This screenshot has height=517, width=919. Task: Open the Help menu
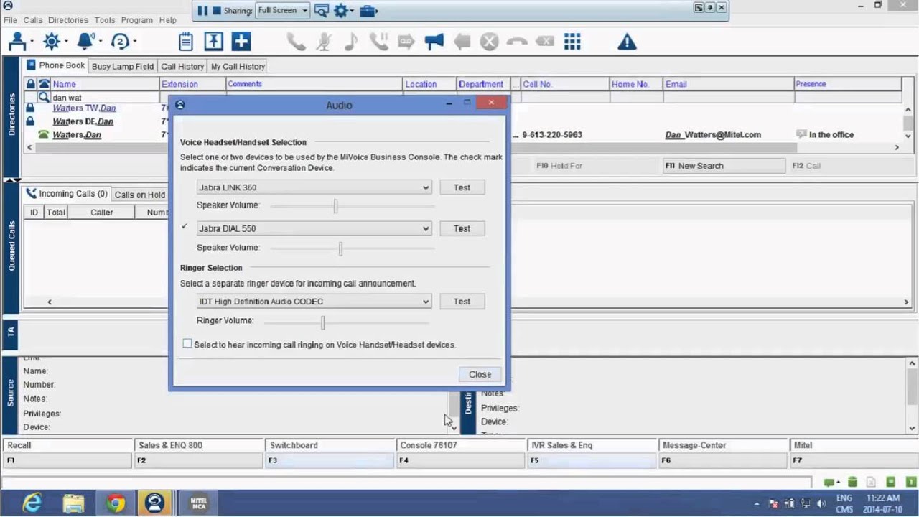(x=168, y=20)
